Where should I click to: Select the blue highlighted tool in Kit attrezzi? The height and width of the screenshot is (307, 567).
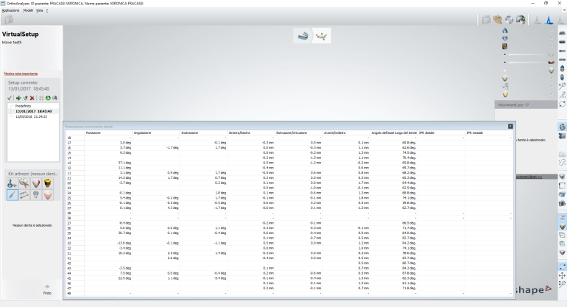(13, 194)
